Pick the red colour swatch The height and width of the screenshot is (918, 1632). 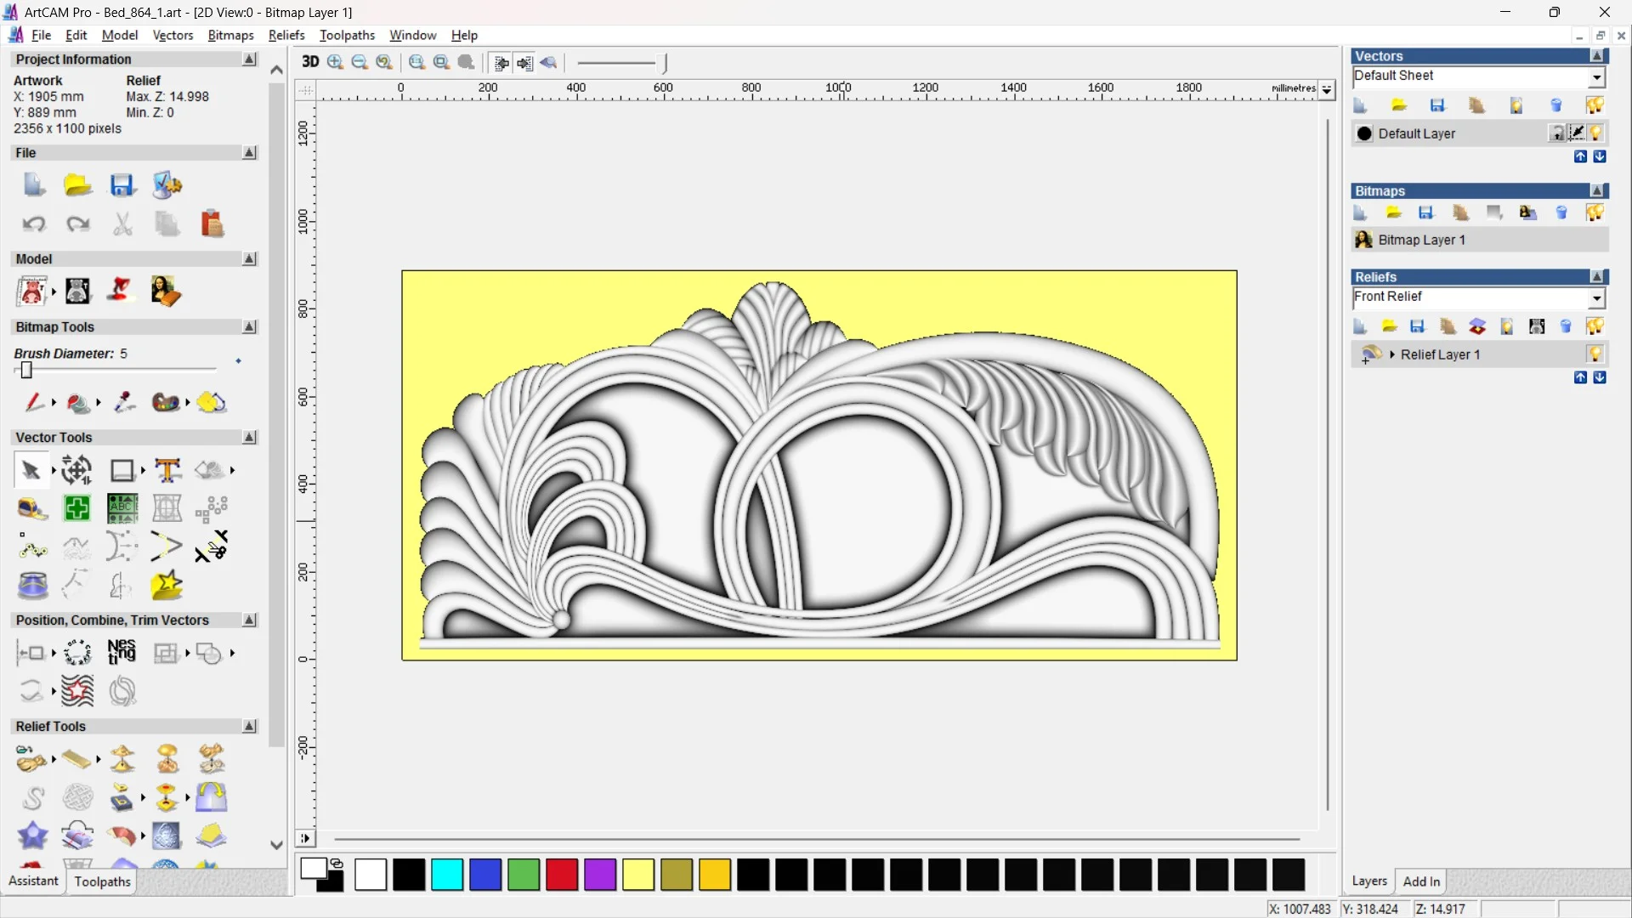click(561, 875)
